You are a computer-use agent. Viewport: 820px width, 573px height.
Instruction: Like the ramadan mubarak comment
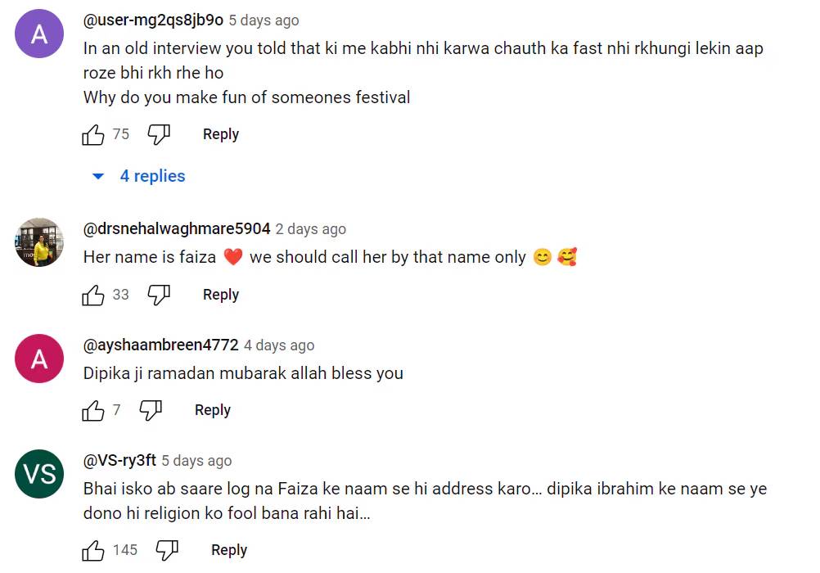[93, 410]
